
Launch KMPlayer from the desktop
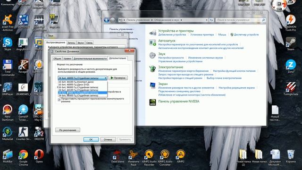[x=8, y=89]
